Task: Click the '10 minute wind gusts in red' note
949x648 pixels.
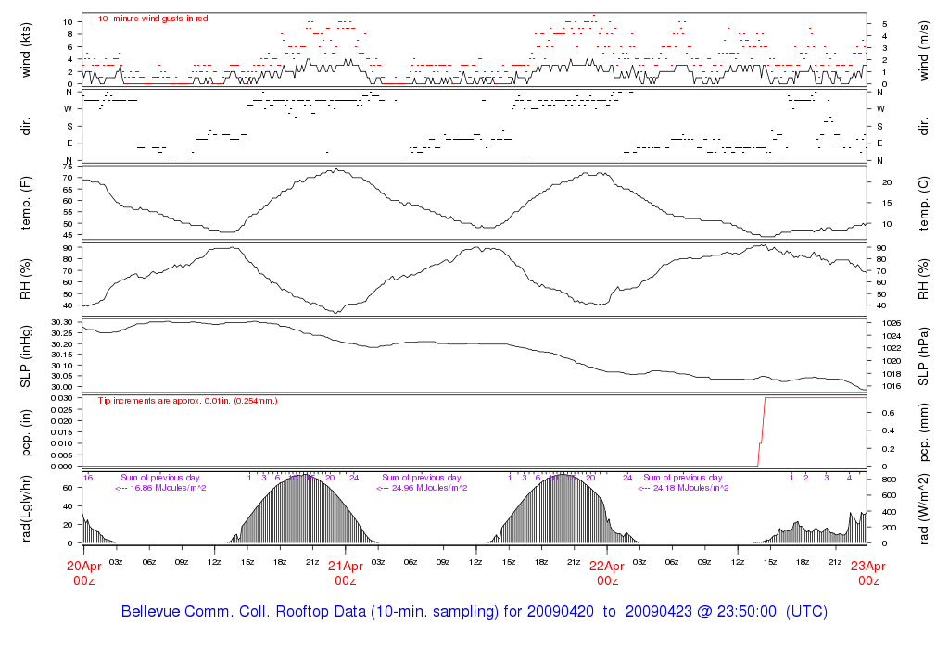Action: click(153, 19)
